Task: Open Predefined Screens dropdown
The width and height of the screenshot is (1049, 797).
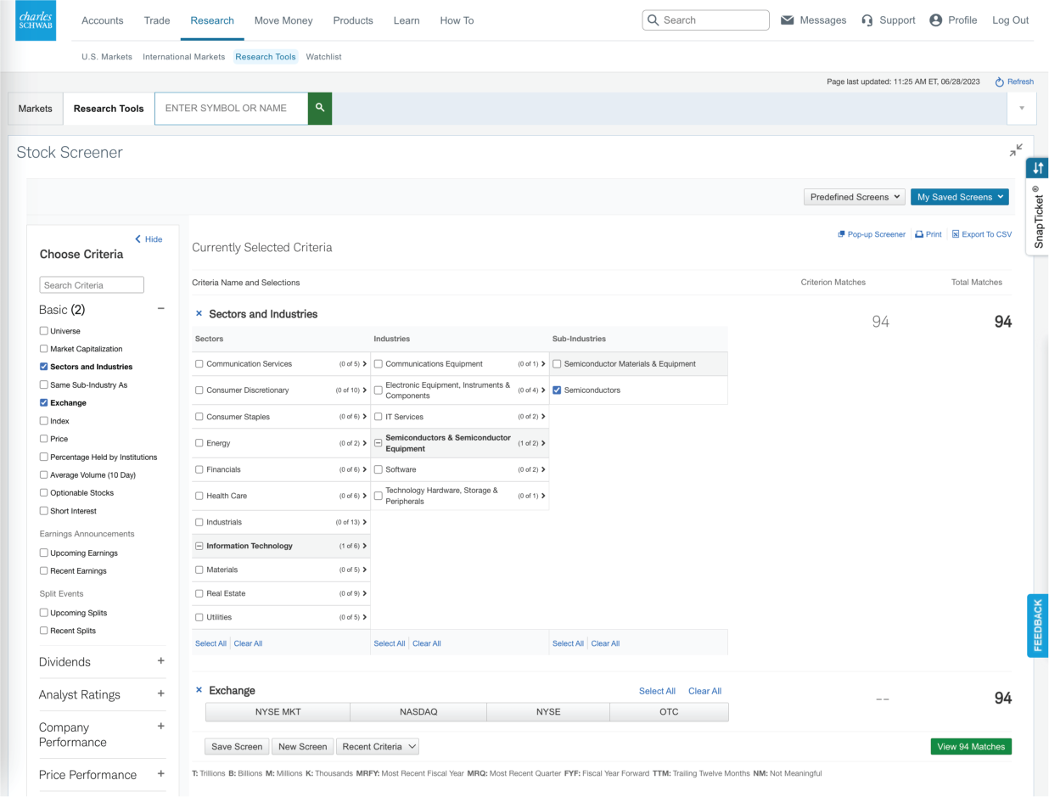Action: [x=855, y=197]
